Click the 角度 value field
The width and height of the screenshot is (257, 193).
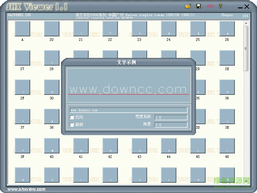(171, 125)
